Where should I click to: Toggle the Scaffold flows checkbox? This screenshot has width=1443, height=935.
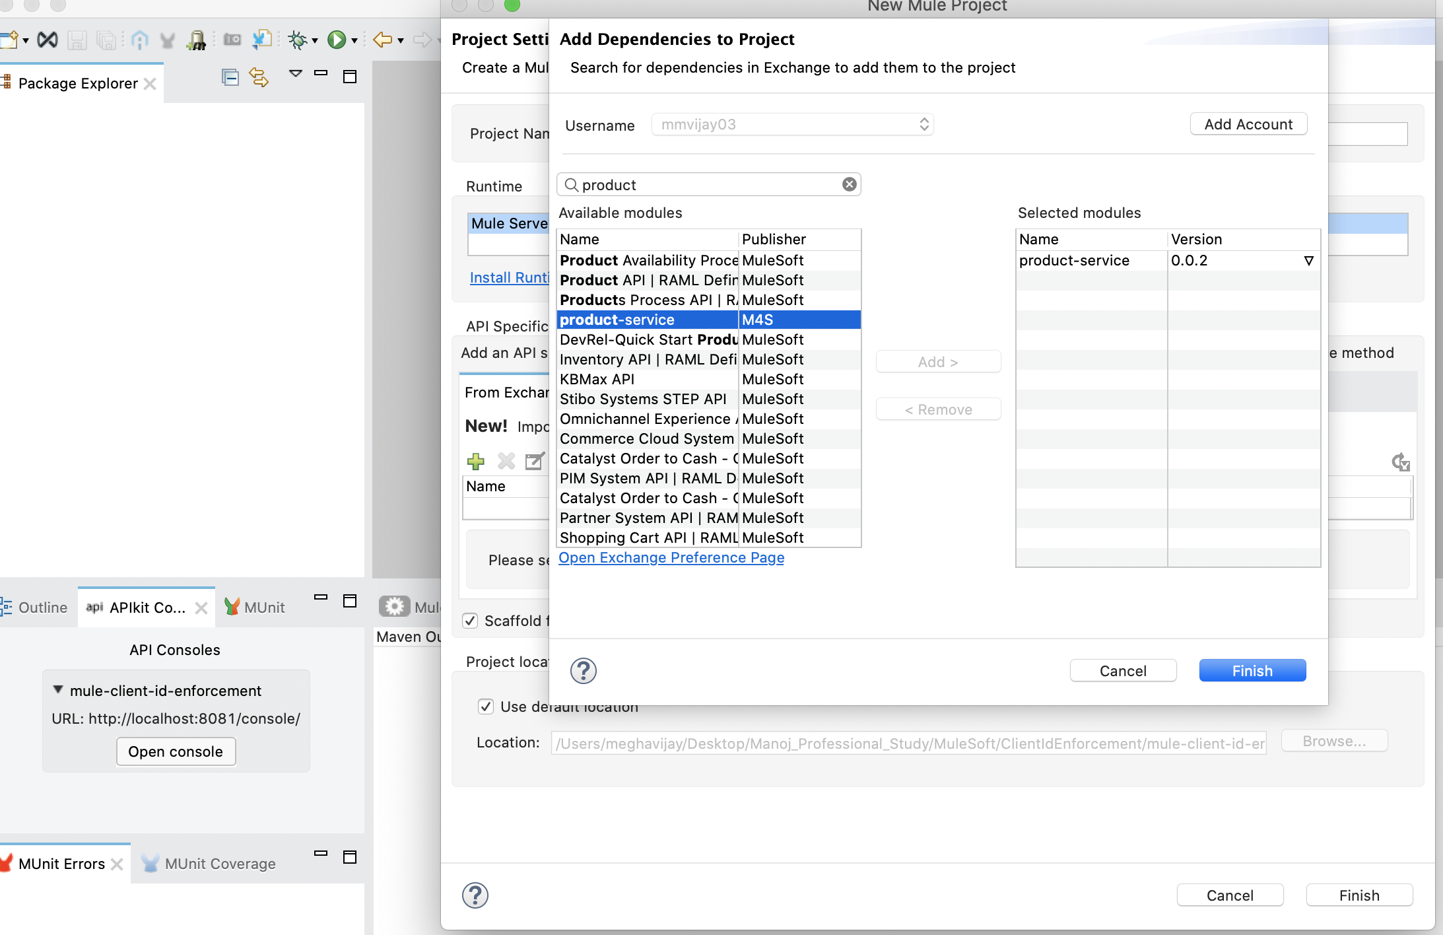pyautogui.click(x=470, y=621)
